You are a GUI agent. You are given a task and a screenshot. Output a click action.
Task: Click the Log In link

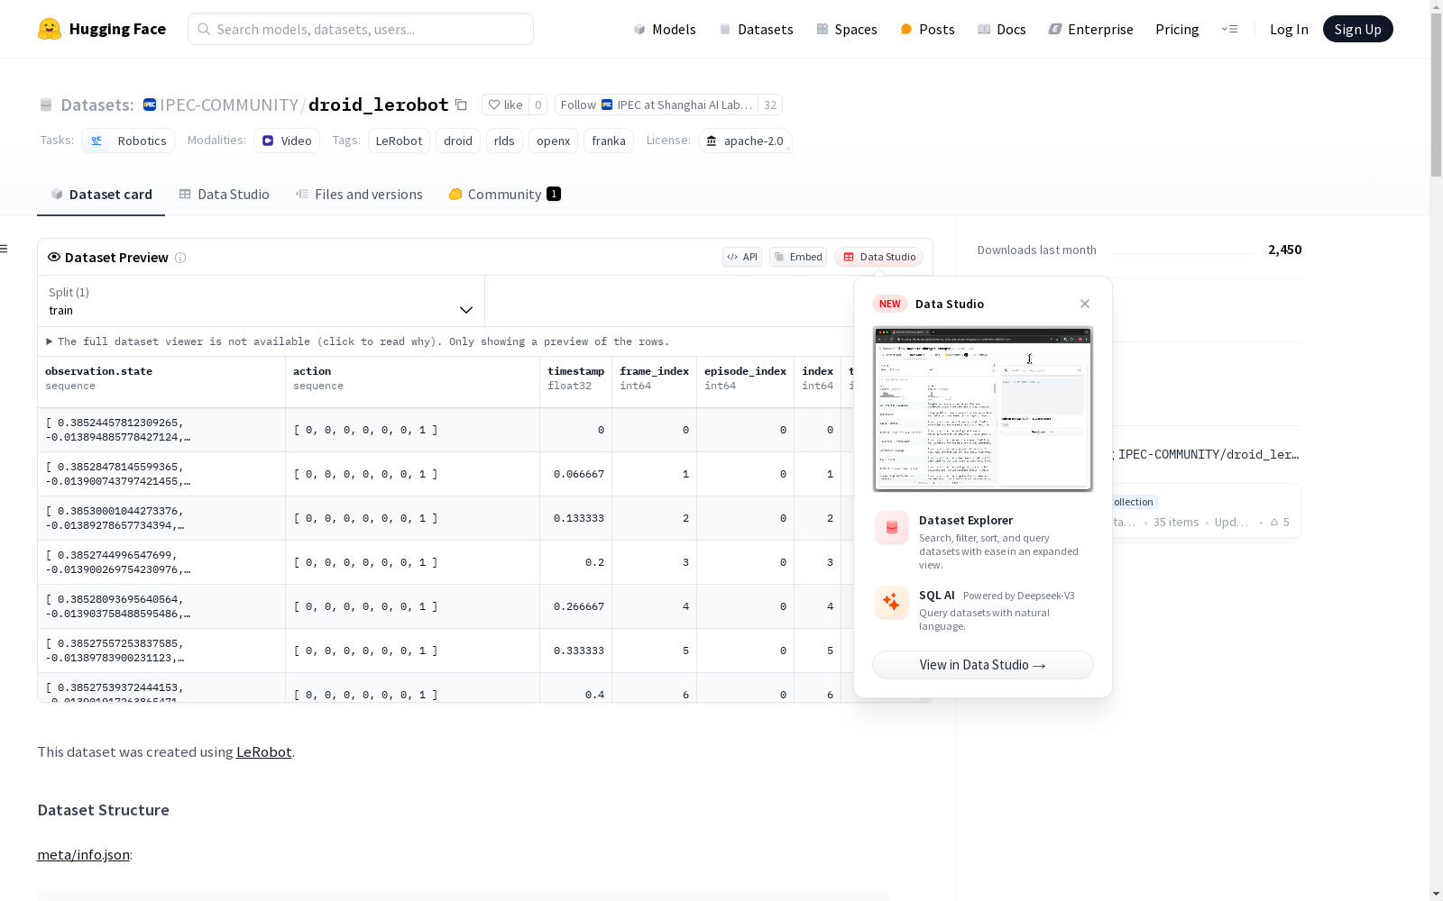click(1289, 29)
